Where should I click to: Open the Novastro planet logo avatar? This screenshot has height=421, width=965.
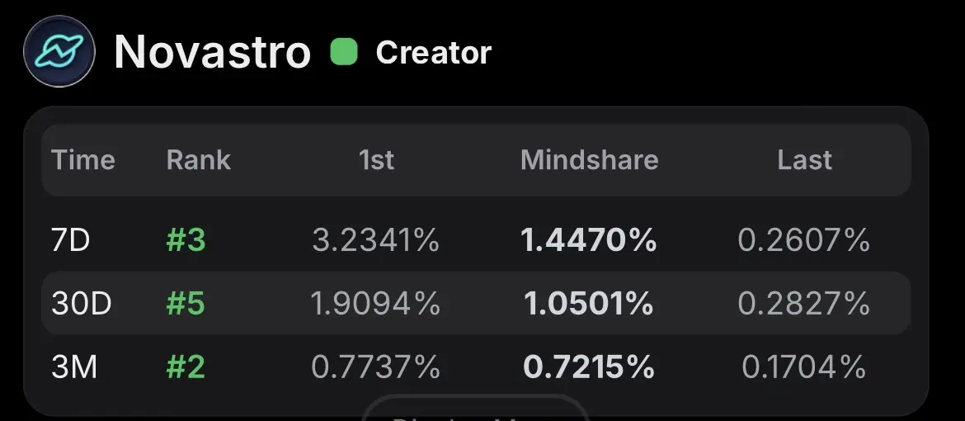coord(59,51)
